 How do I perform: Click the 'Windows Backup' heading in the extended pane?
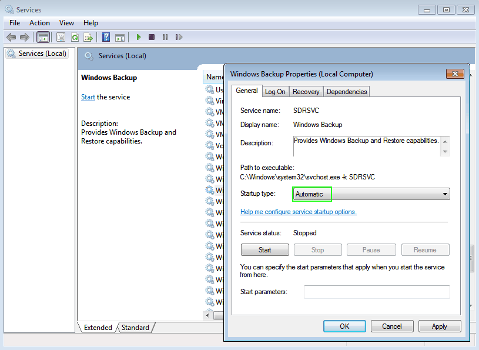(109, 78)
